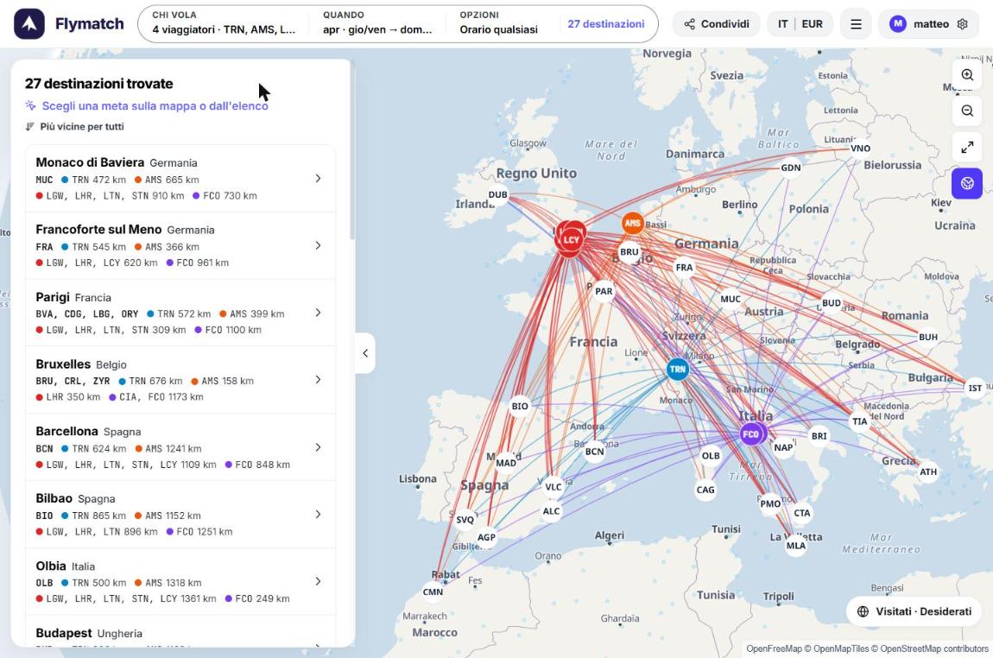Expand the Barcellona result chevron
This screenshot has height=658, width=993.
318,448
